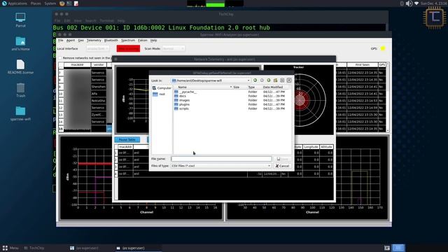Image resolution: width=448 pixels, height=252 pixels.
Task: Click the red Stop Scanning button
Action: coord(128,48)
